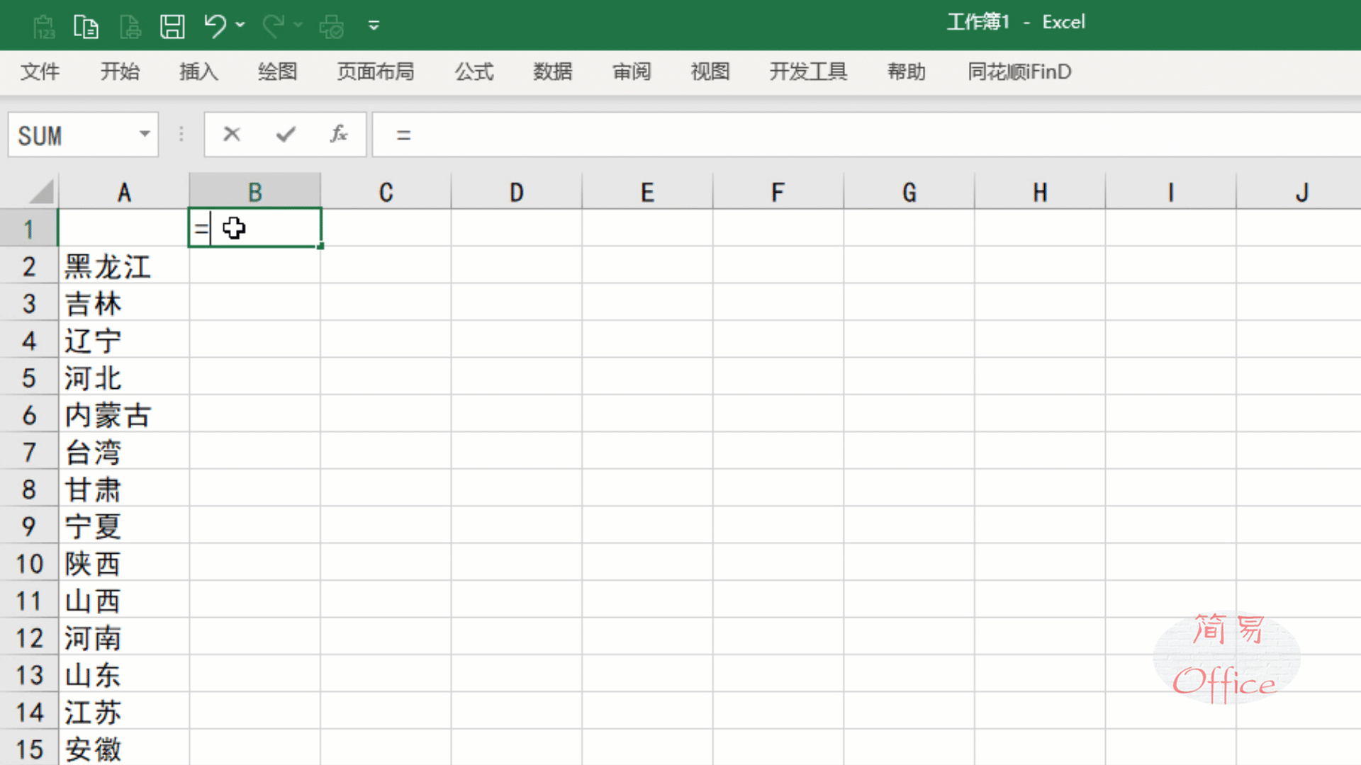This screenshot has width=1361, height=765.
Task: Click the Paste Values icon in quick access toolbar
Action: coord(44,26)
